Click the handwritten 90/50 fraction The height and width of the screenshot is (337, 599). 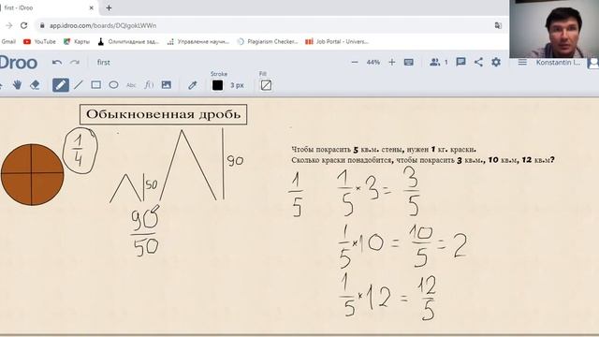(145, 231)
